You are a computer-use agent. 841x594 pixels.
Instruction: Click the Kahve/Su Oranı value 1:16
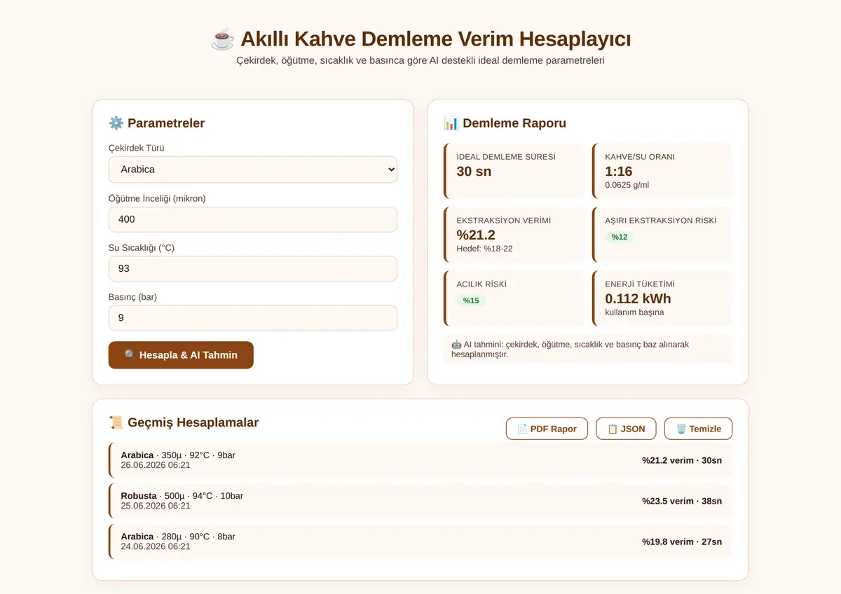[x=619, y=172]
